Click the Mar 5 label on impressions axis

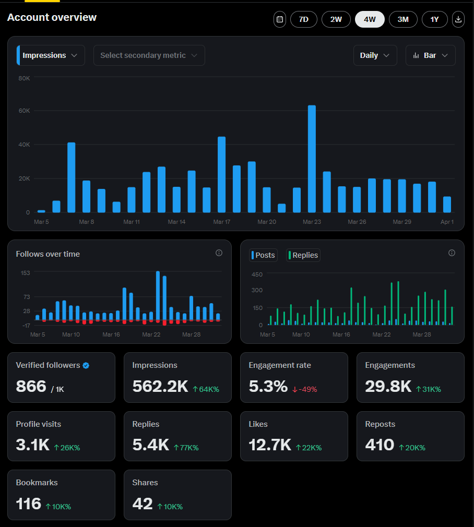tap(41, 222)
